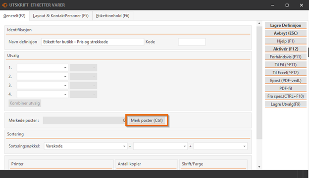The width and height of the screenshot is (309, 178).
Task: Click the Kode input field
Action: pyautogui.click(x=192, y=42)
